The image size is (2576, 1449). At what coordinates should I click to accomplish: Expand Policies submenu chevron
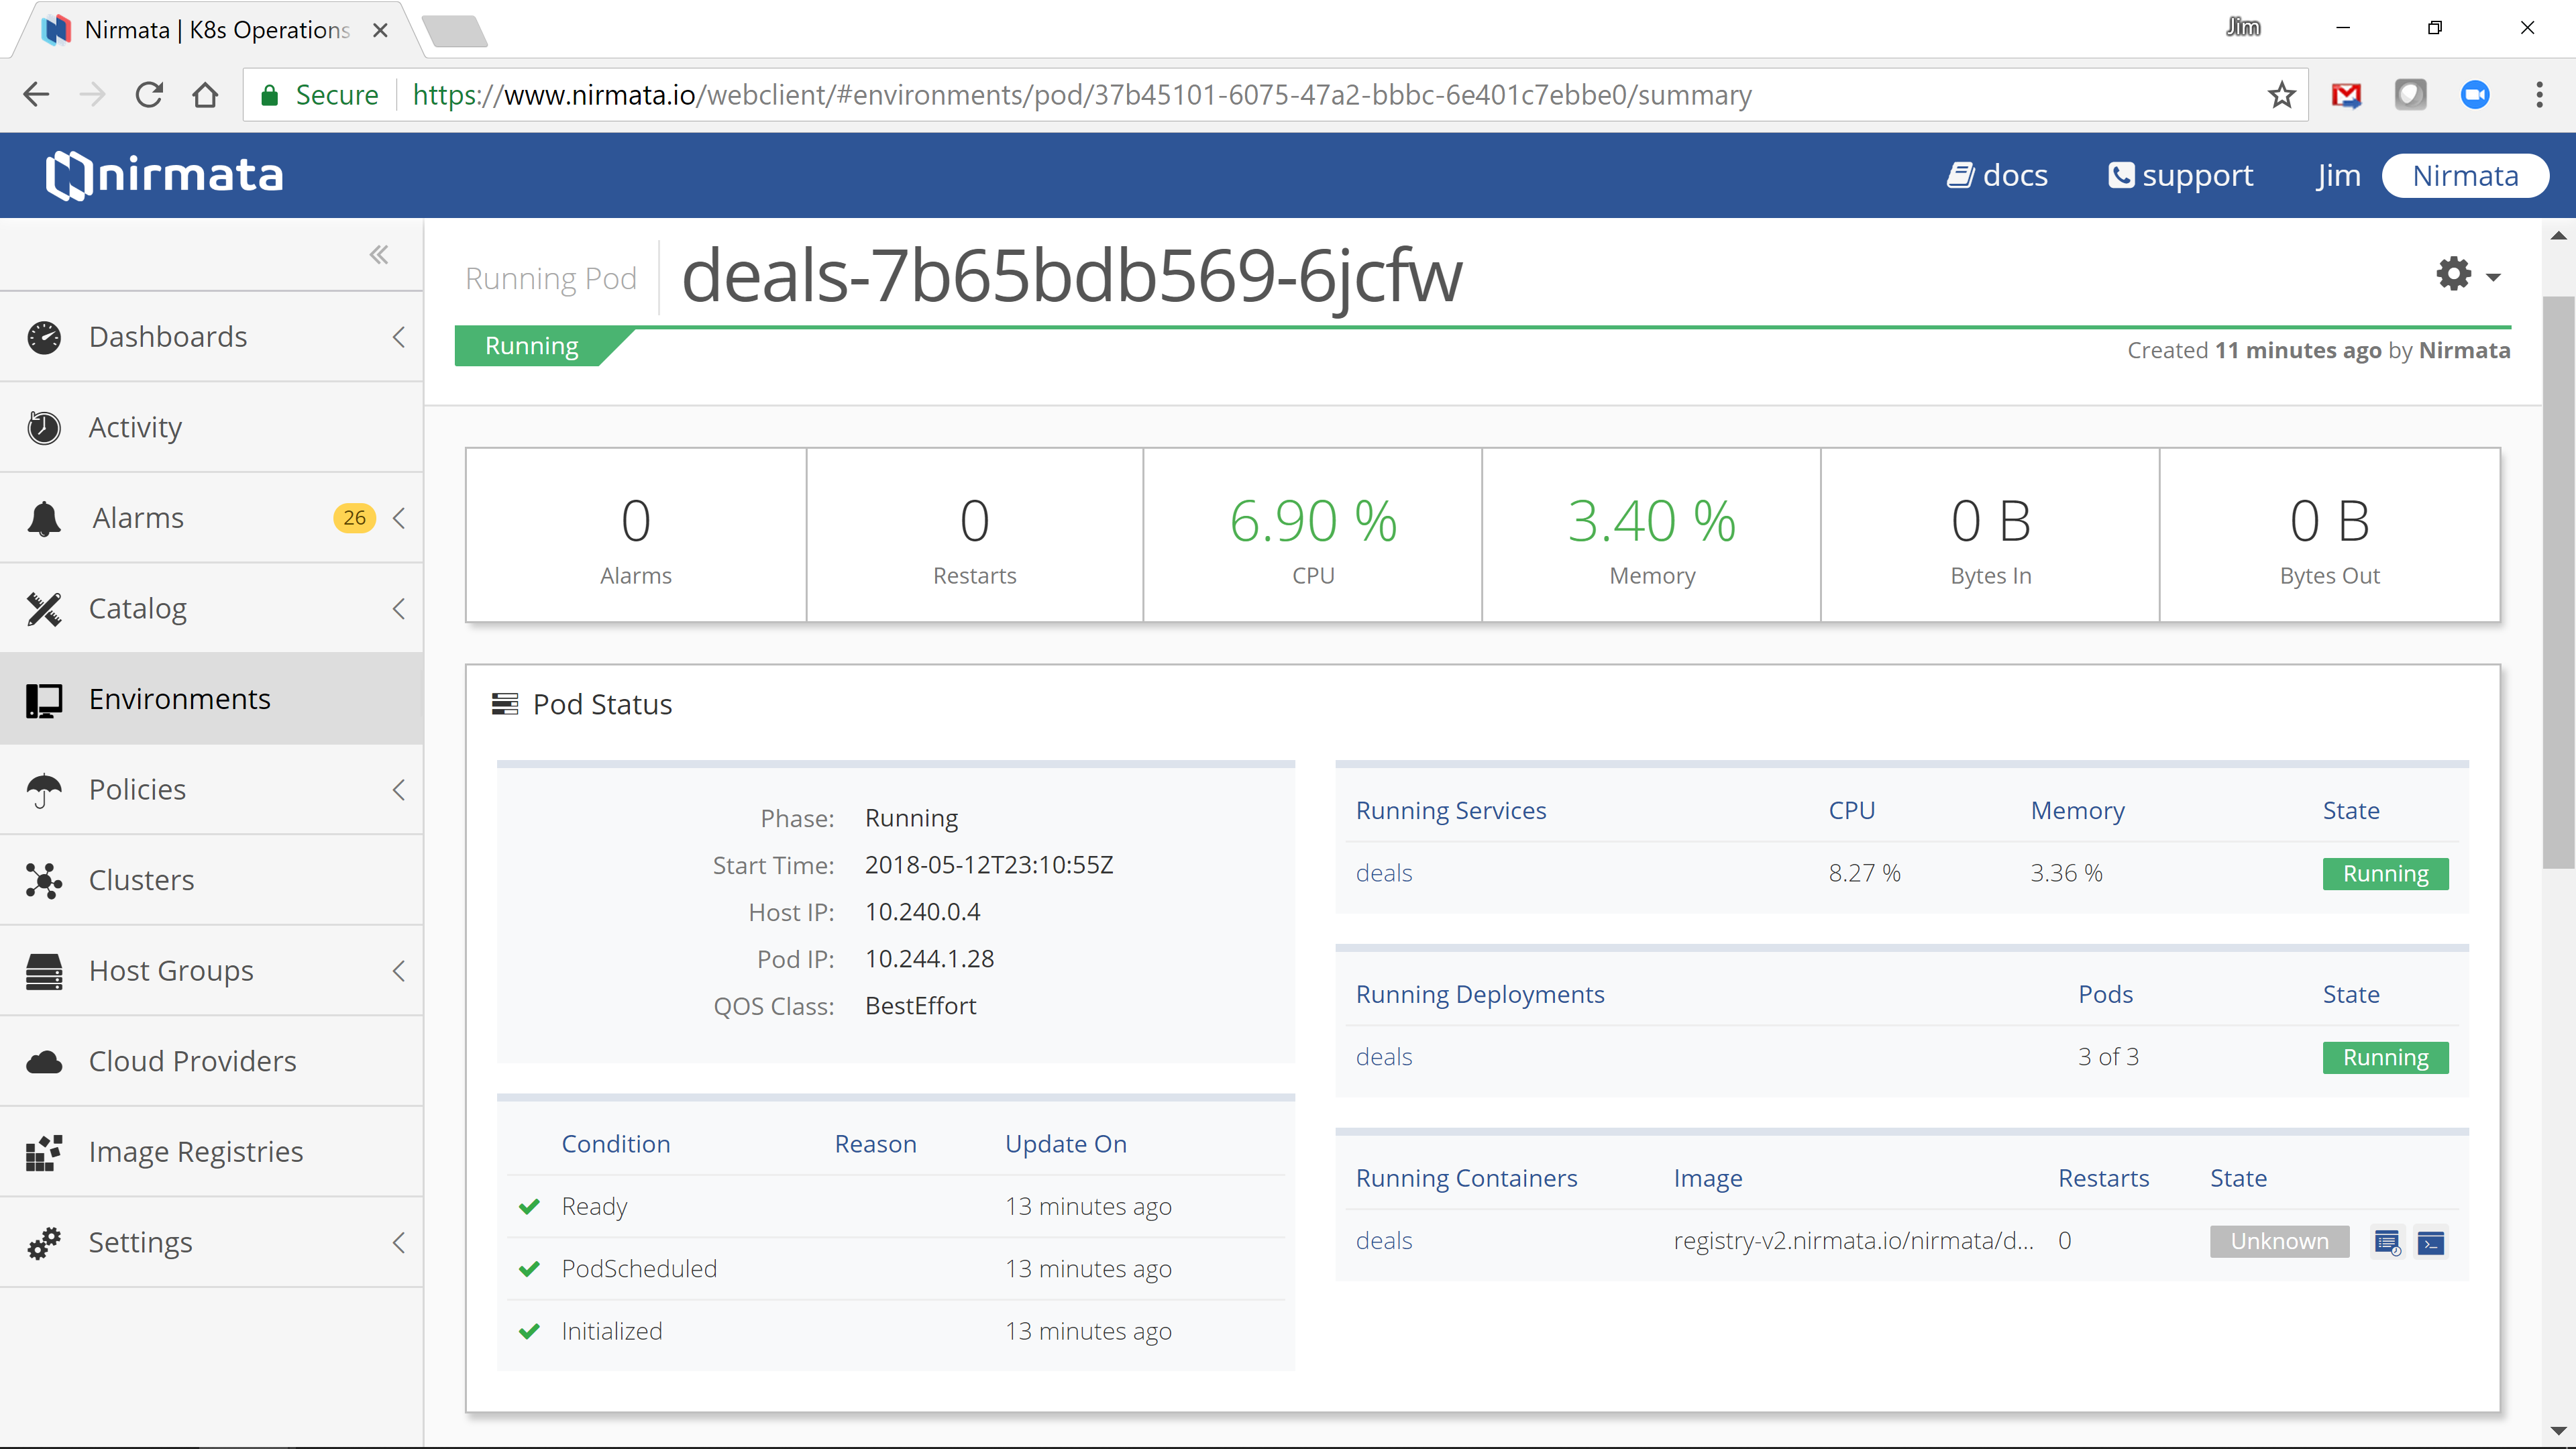click(399, 790)
